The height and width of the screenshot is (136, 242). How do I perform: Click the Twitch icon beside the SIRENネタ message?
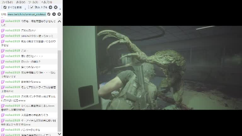3,36
